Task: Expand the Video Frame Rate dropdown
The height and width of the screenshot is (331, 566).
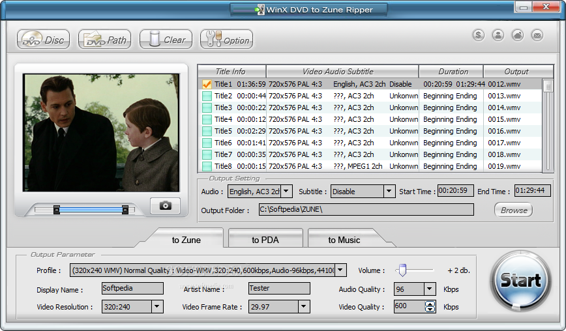Action: coord(304,307)
